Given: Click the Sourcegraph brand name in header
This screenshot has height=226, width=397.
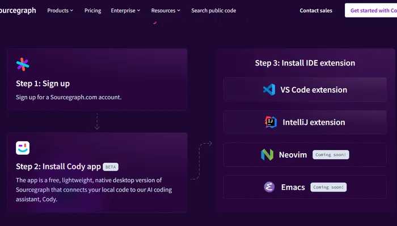Looking at the screenshot, I should (x=18, y=10).
